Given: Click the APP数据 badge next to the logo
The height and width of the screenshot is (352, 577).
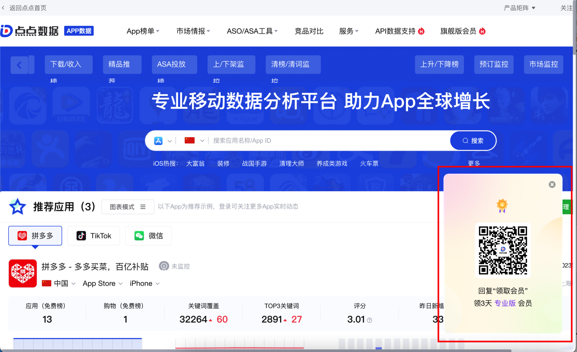Looking at the screenshot, I should pyautogui.click(x=79, y=31).
